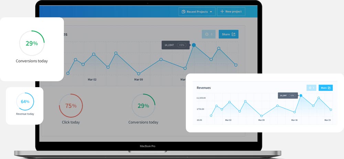Viewport: 344px width, 159px height.
Task: Click export icon in floating Revenues Share button
Action: [329, 88]
